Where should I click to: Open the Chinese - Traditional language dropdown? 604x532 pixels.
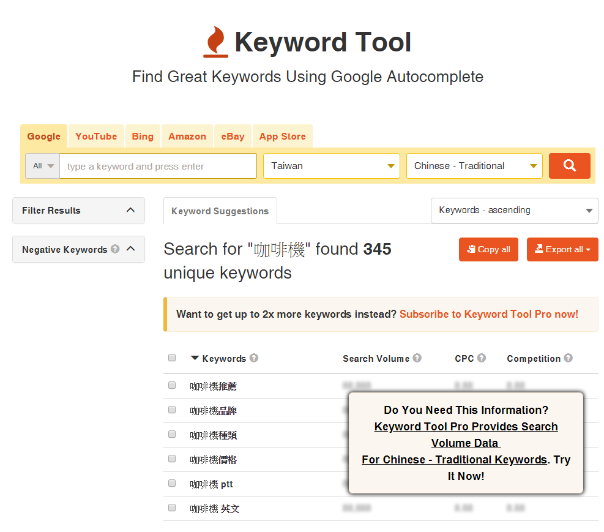pos(475,166)
